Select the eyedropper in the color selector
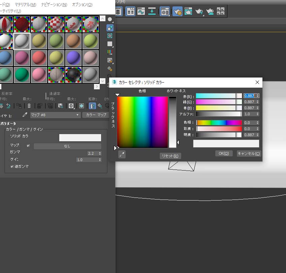Screen dimensions: 286x273 [x=122, y=154]
